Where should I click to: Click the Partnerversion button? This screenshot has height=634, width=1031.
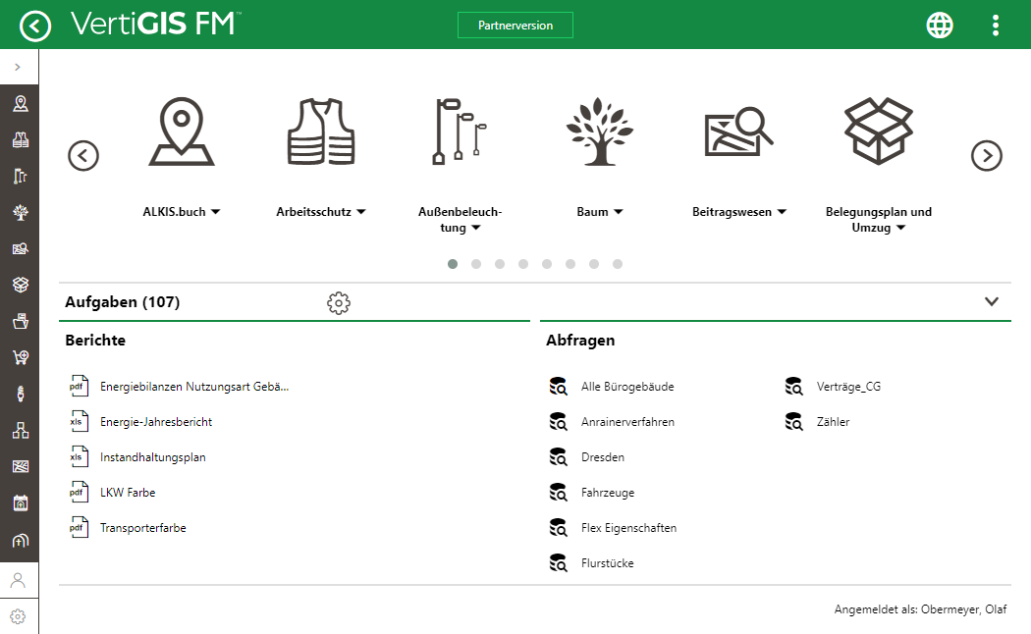tap(515, 26)
